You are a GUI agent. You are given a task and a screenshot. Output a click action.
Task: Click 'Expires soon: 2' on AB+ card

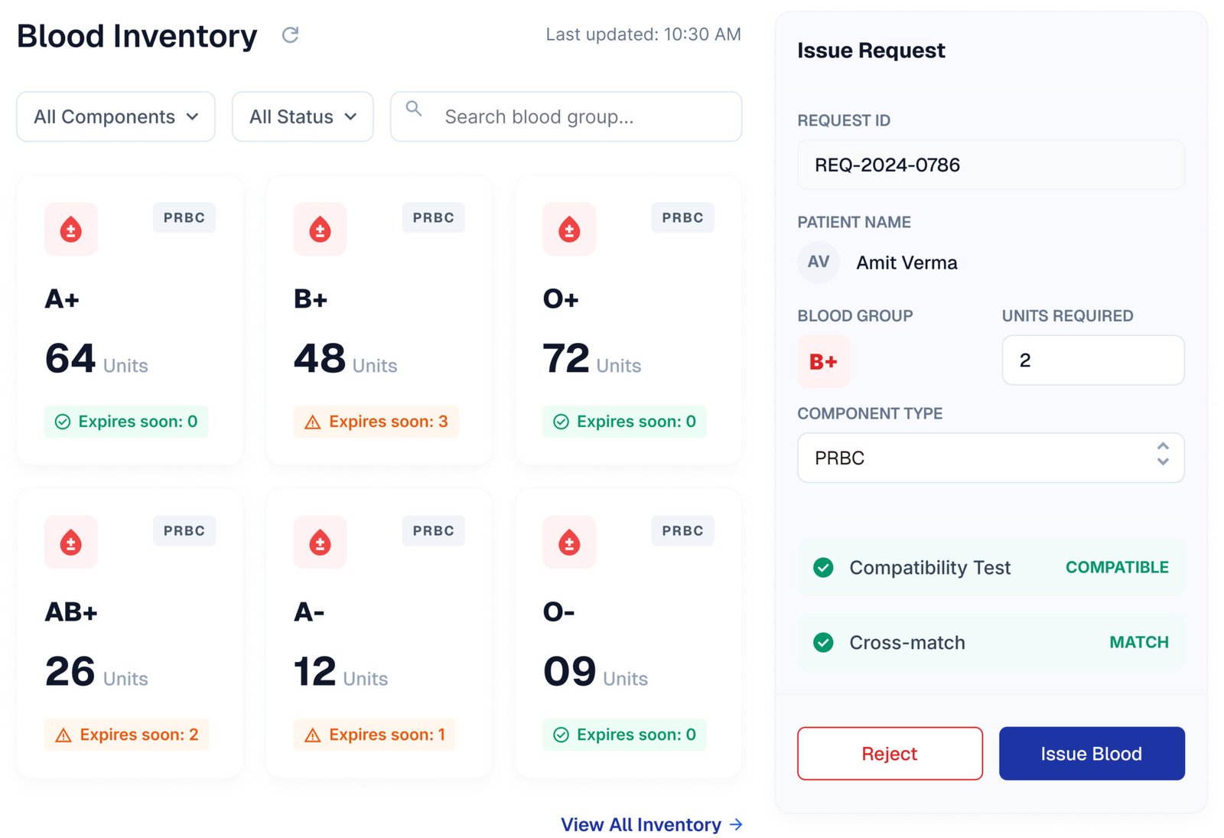pyautogui.click(x=127, y=735)
